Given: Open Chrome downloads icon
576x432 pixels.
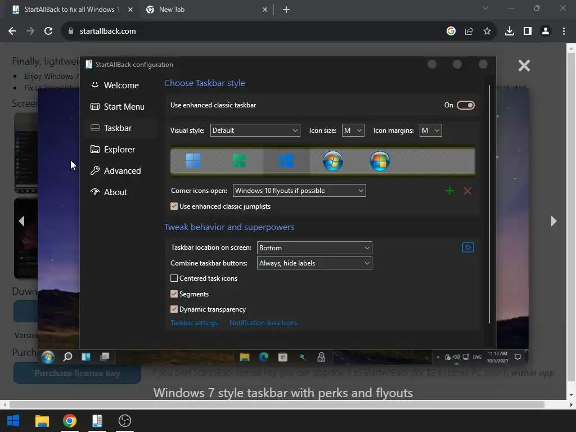Looking at the screenshot, I should click(x=510, y=31).
